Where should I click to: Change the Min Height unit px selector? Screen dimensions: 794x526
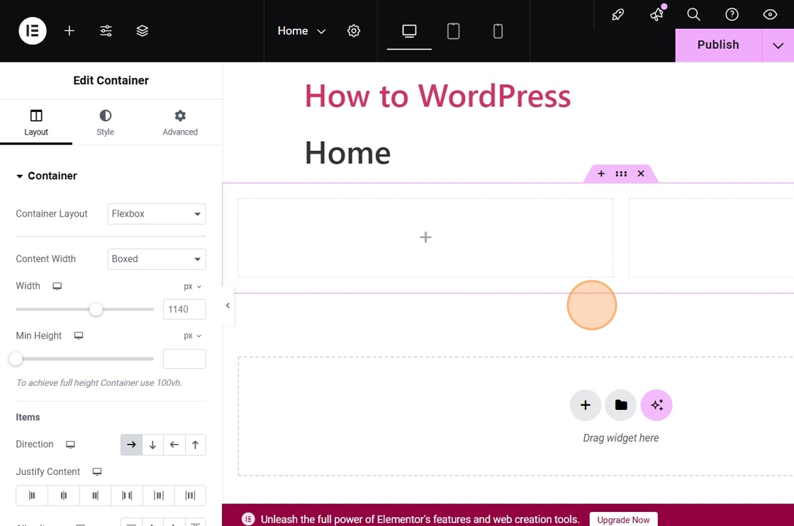pyautogui.click(x=192, y=336)
